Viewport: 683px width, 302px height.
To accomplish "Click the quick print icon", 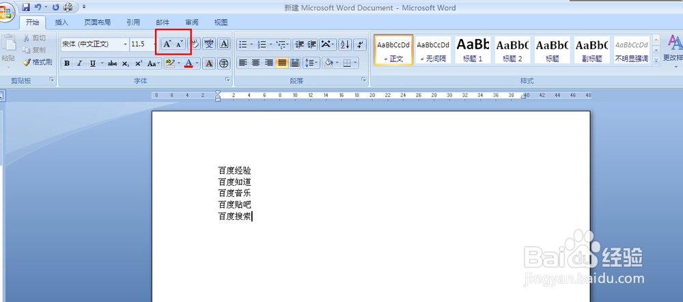I will [x=68, y=7].
